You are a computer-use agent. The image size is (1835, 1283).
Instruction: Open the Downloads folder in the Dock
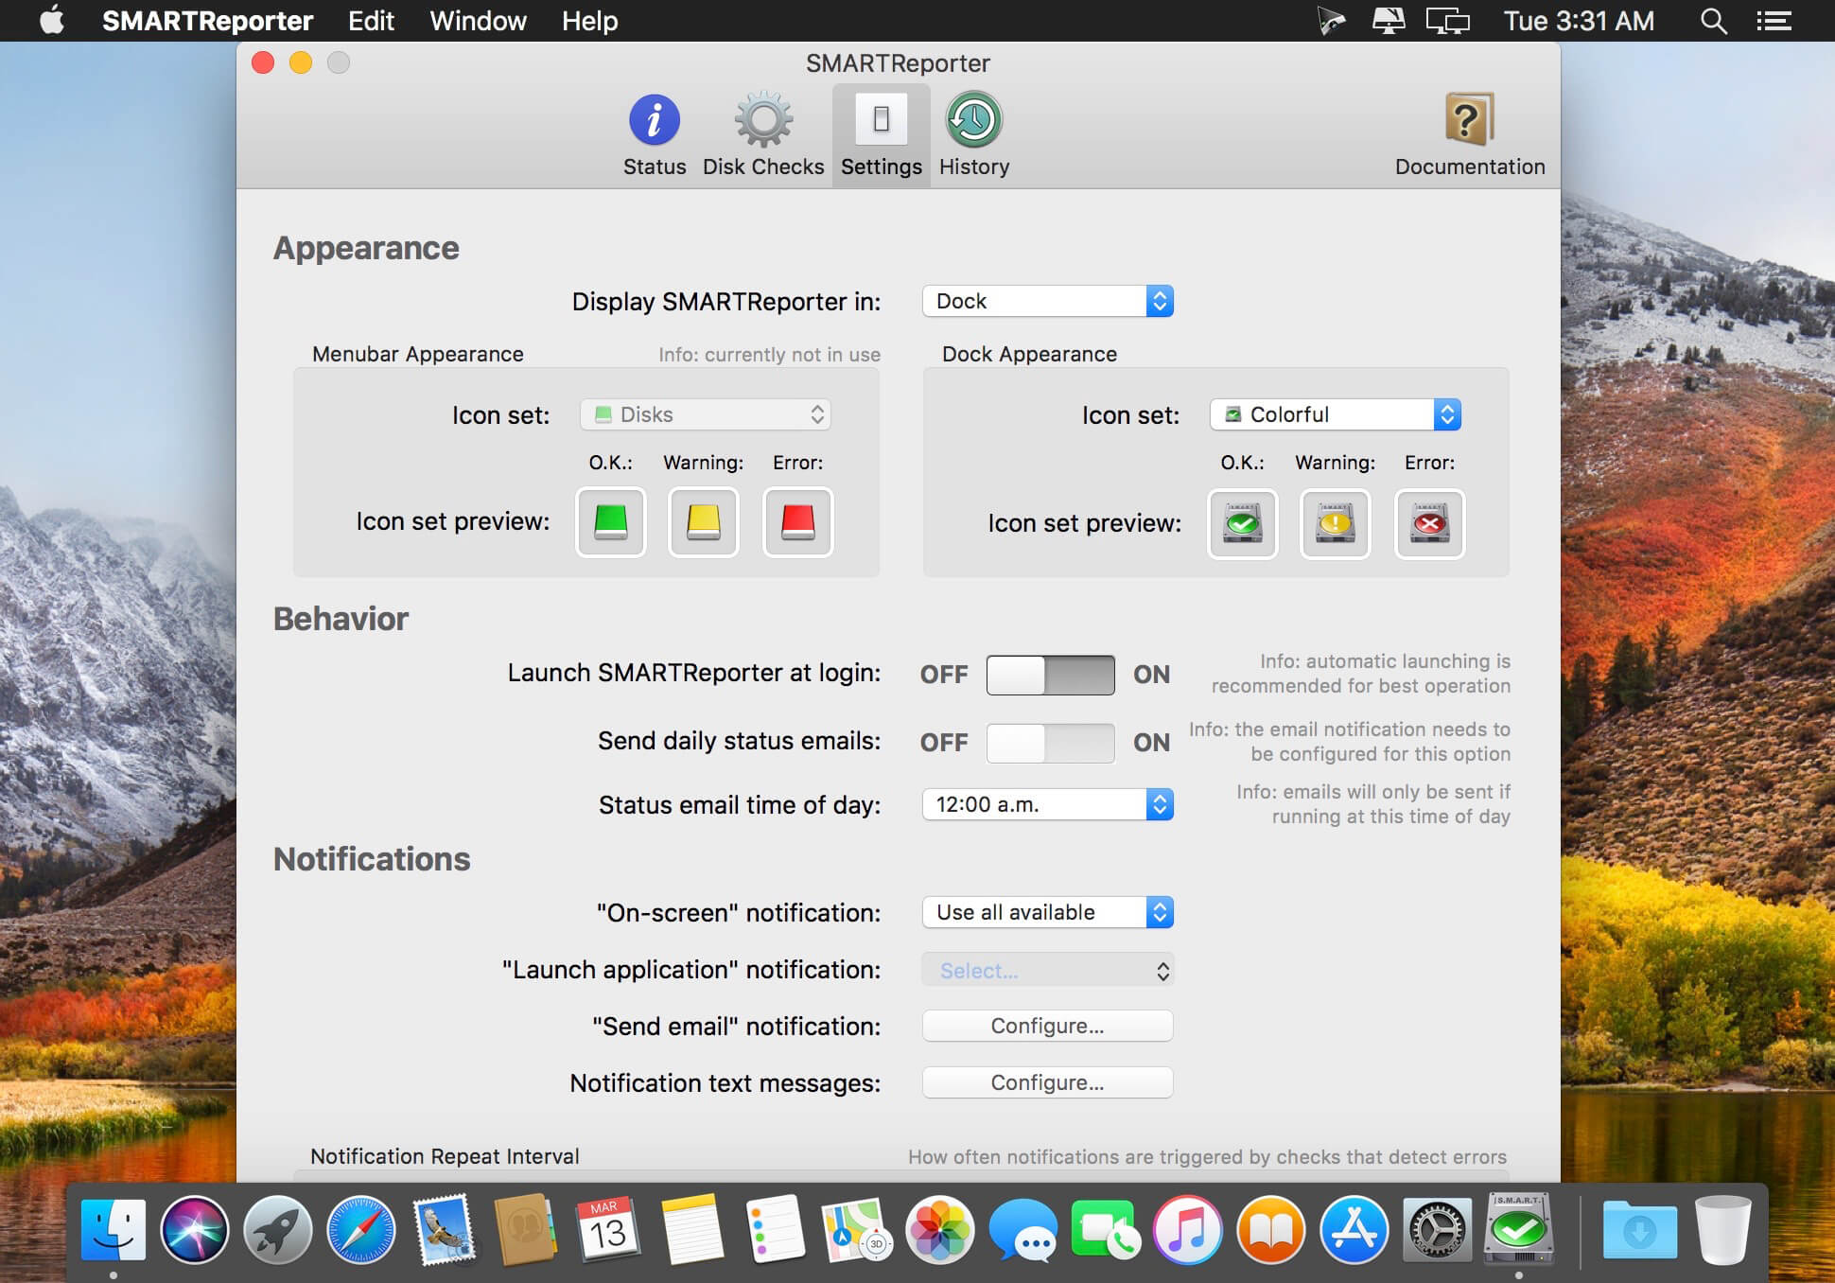point(1640,1230)
